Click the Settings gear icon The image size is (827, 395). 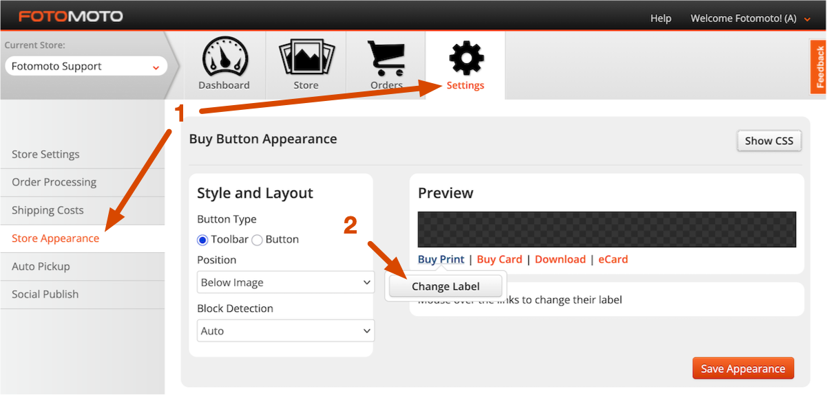click(x=466, y=58)
